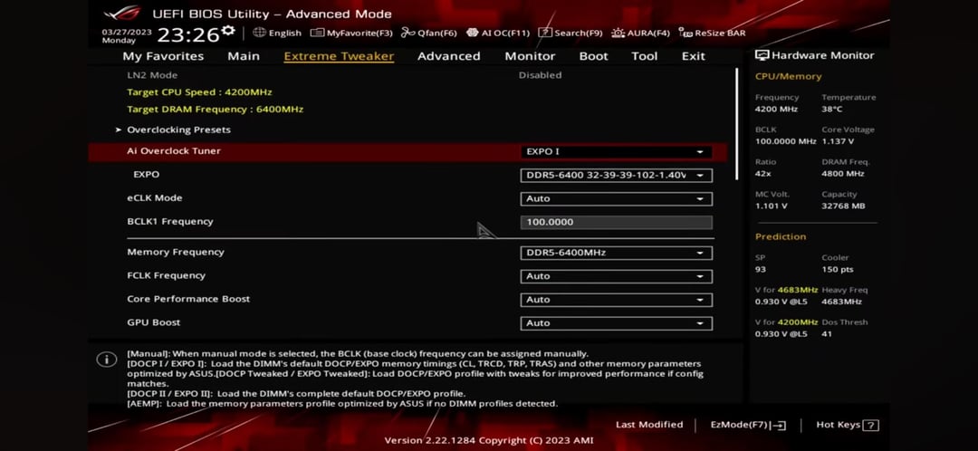Screen dimensions: 978x451
Task: Open Memory Frequency dropdown
Action: pyautogui.click(x=616, y=253)
